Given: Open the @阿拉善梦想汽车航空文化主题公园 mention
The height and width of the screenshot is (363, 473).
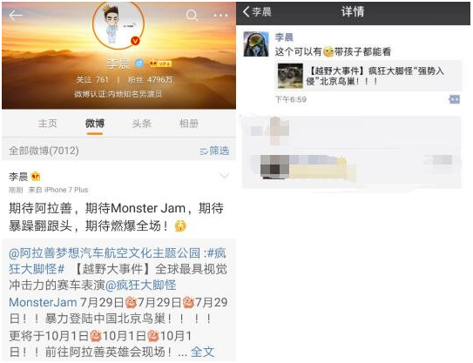Looking at the screenshot, I should tap(105, 253).
